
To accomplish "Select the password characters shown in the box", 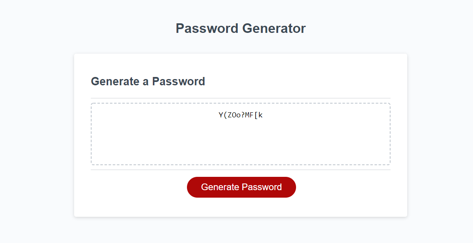I will click(241, 115).
